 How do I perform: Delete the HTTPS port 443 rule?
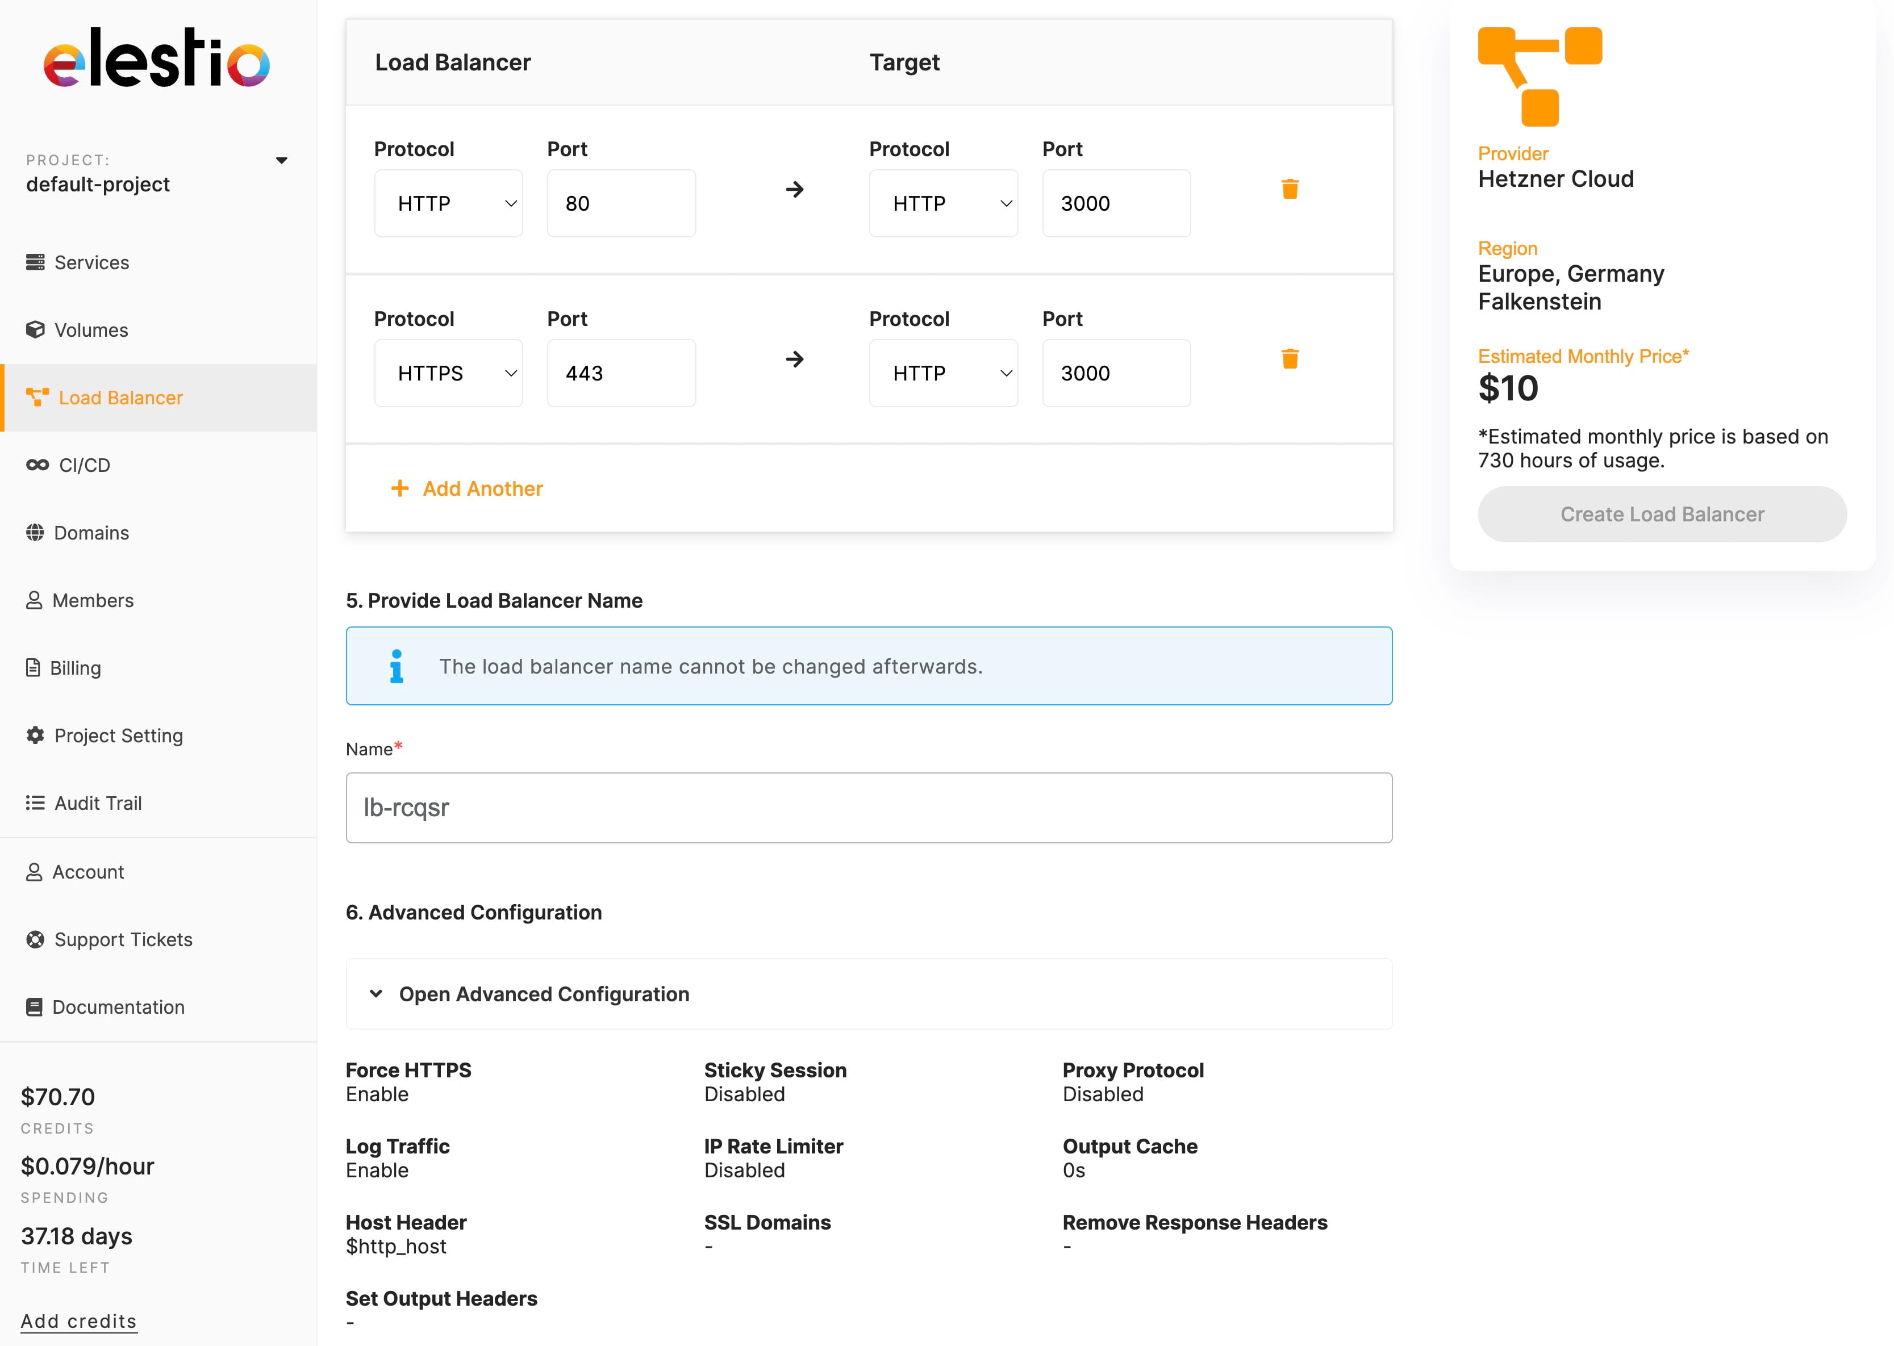point(1290,359)
